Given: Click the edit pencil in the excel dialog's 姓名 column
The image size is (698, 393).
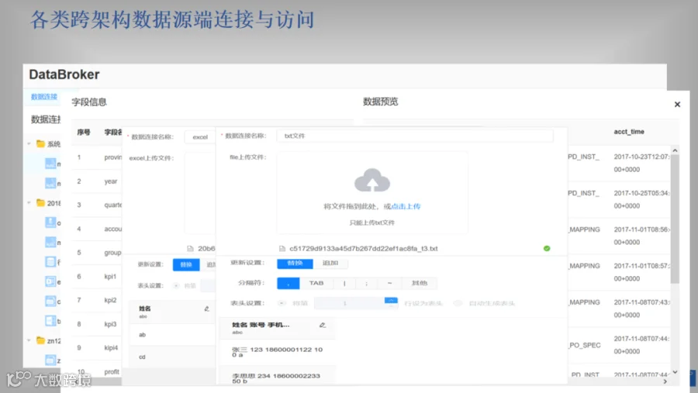Looking at the screenshot, I should click(206, 309).
